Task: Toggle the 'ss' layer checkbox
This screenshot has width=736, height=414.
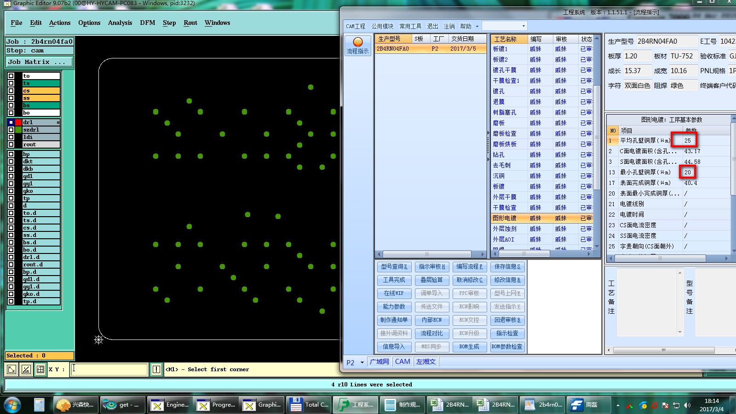Action: point(11,98)
